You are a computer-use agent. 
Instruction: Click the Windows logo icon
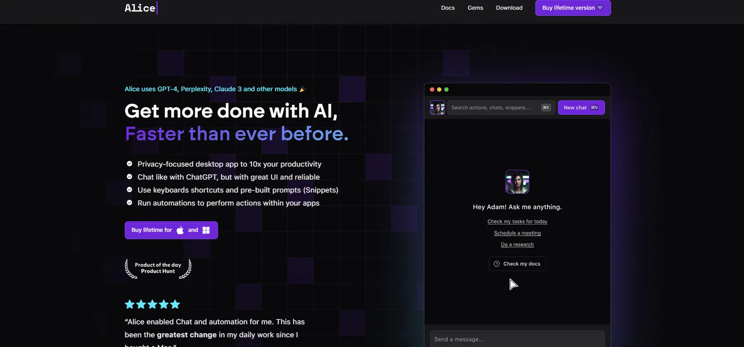(x=206, y=230)
